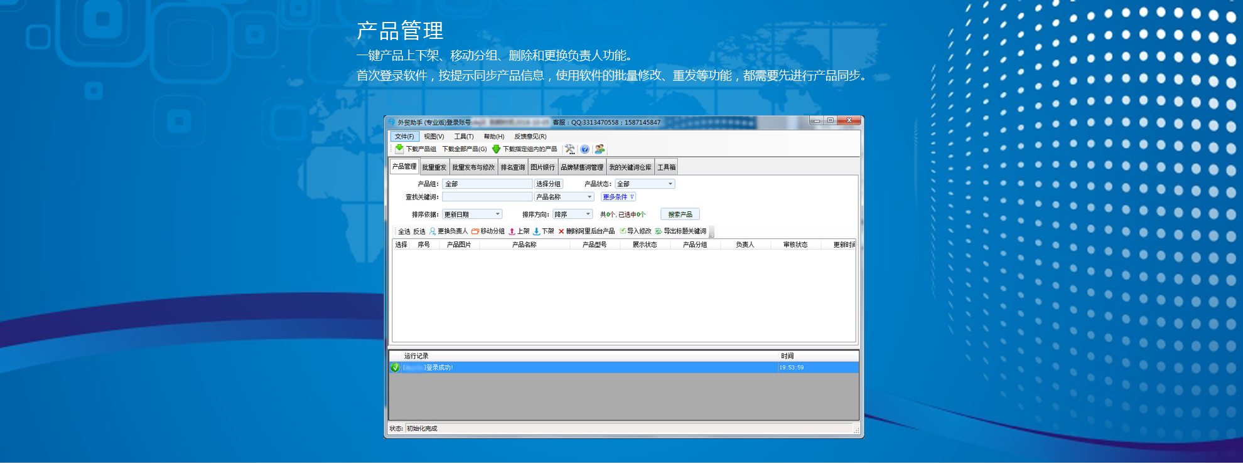Click 全选 select all toolbar item
The height and width of the screenshot is (464, 1243).
(404, 231)
